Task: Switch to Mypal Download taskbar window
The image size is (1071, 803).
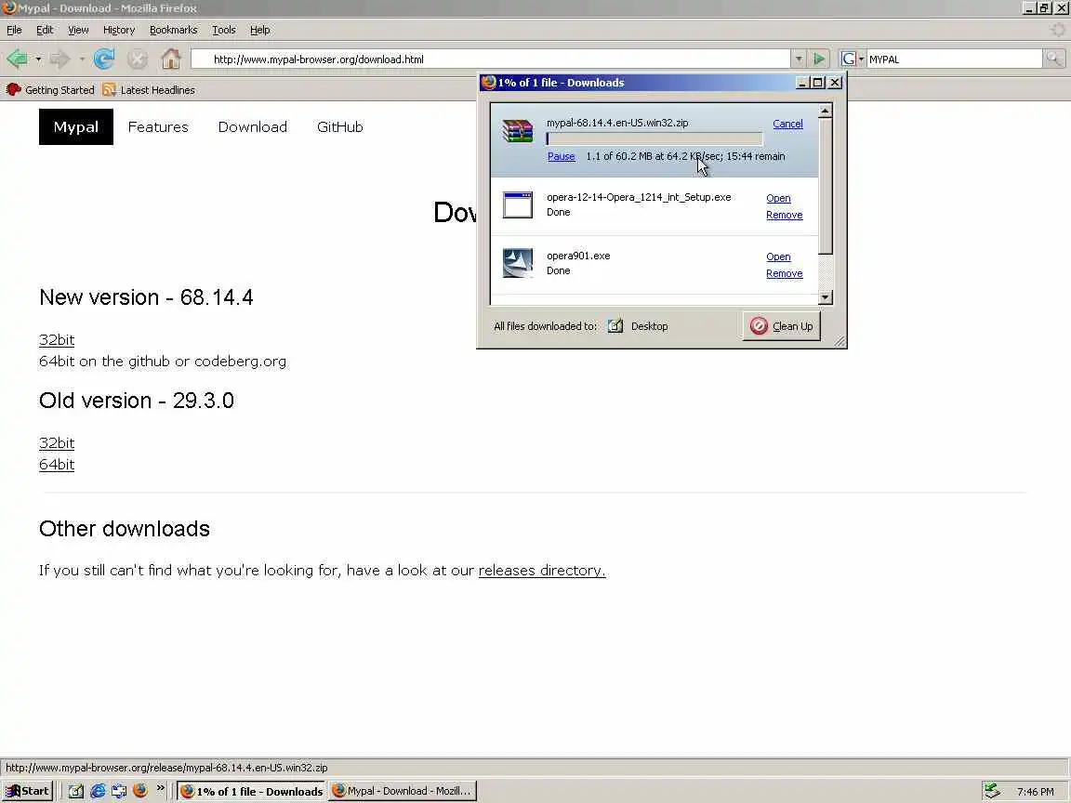Action: pyautogui.click(x=403, y=791)
